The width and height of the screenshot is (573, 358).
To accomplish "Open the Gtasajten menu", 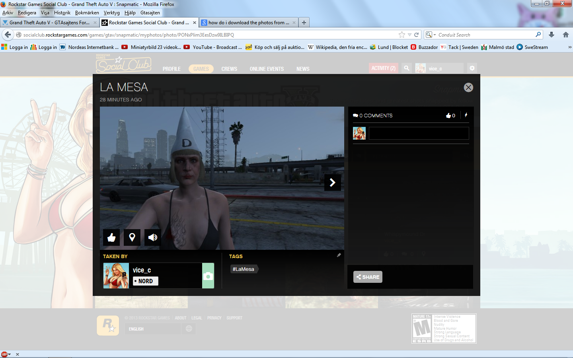I will click(x=150, y=13).
